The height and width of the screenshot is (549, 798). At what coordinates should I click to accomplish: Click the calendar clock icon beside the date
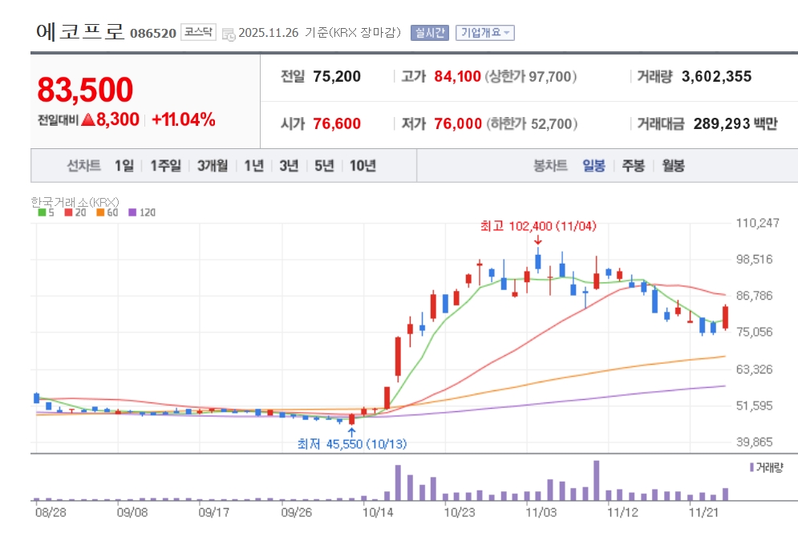pos(229,34)
